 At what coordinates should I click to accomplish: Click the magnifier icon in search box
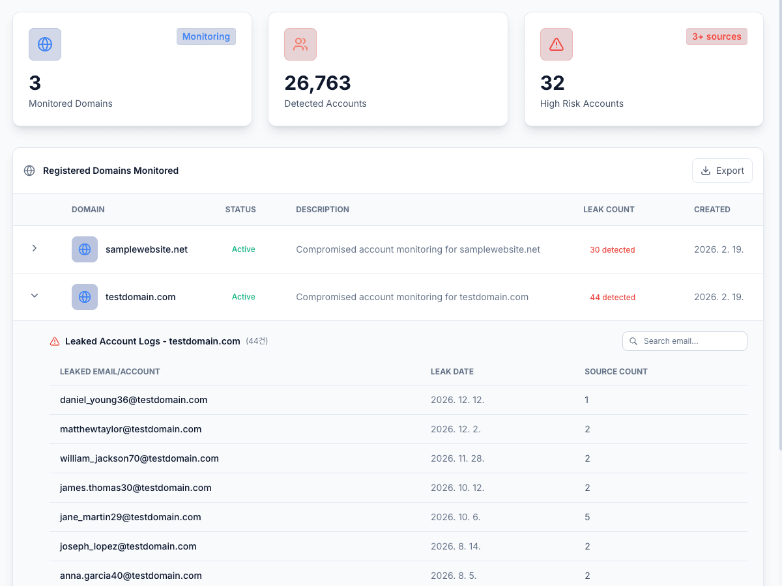(633, 341)
